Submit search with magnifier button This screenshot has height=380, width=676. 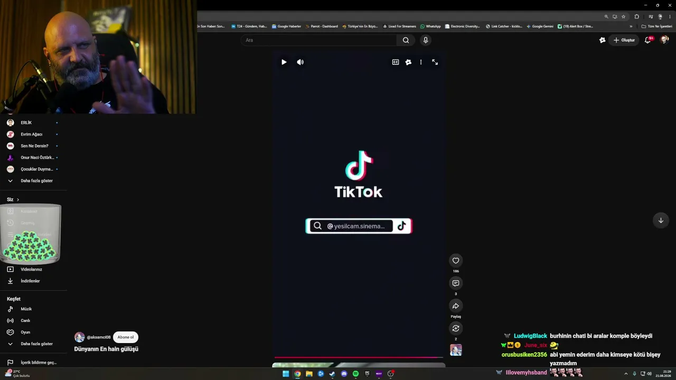click(x=406, y=40)
